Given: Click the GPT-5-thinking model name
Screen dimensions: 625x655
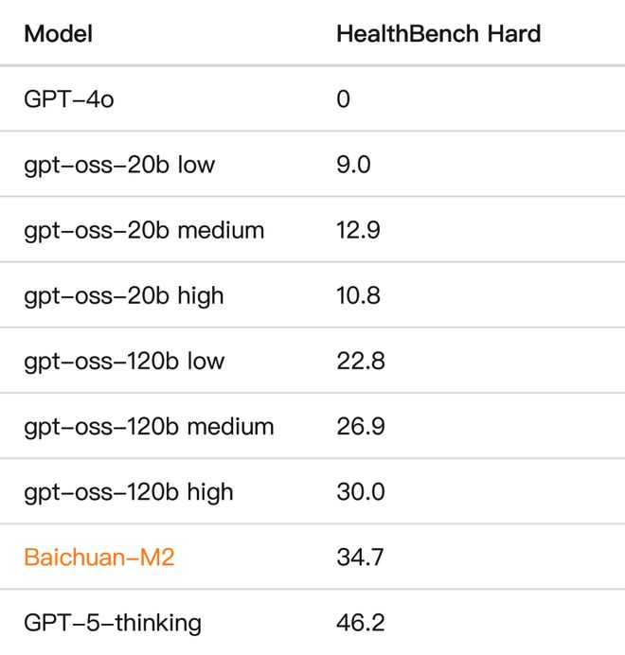Looking at the screenshot, I should (113, 623).
